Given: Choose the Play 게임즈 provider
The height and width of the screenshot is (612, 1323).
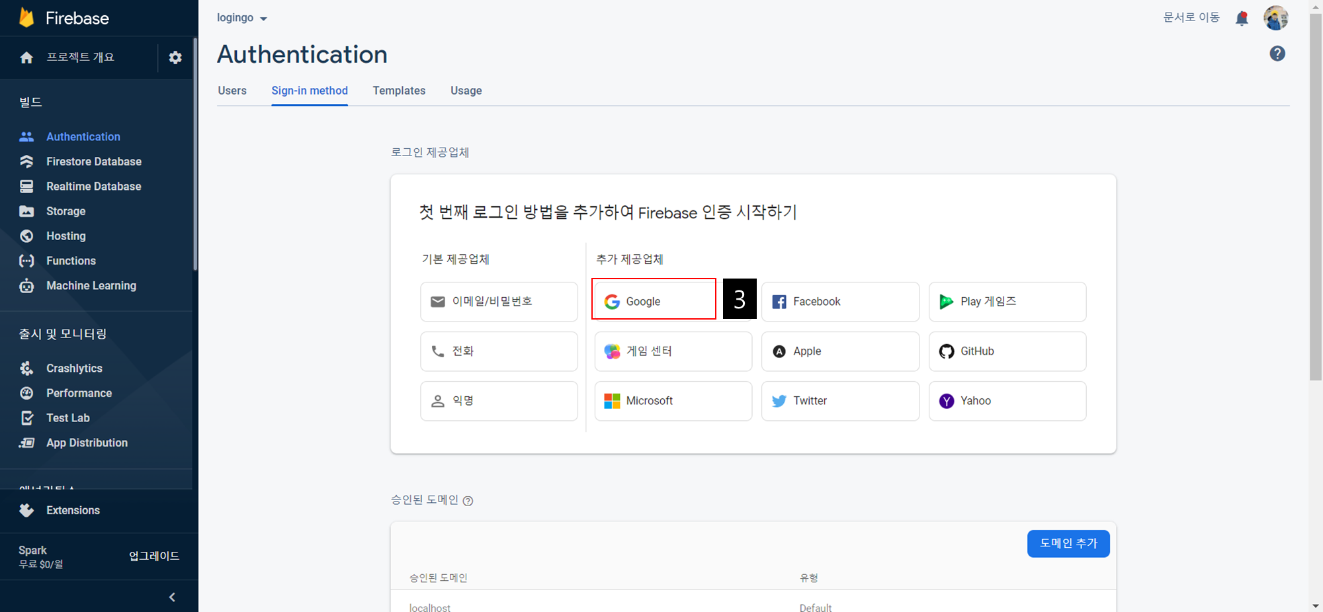Looking at the screenshot, I should (x=1007, y=302).
